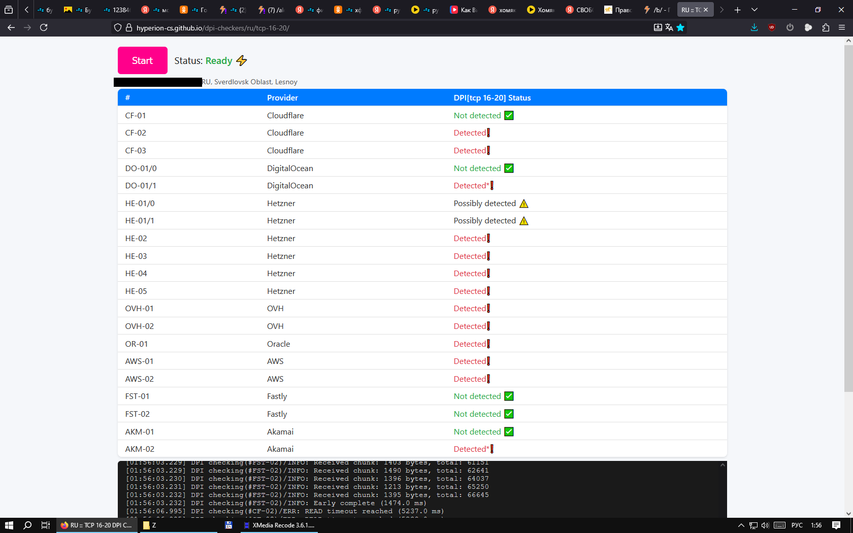Open the Firefox downloads panel
This screenshot has width=853, height=533.
coord(754,27)
